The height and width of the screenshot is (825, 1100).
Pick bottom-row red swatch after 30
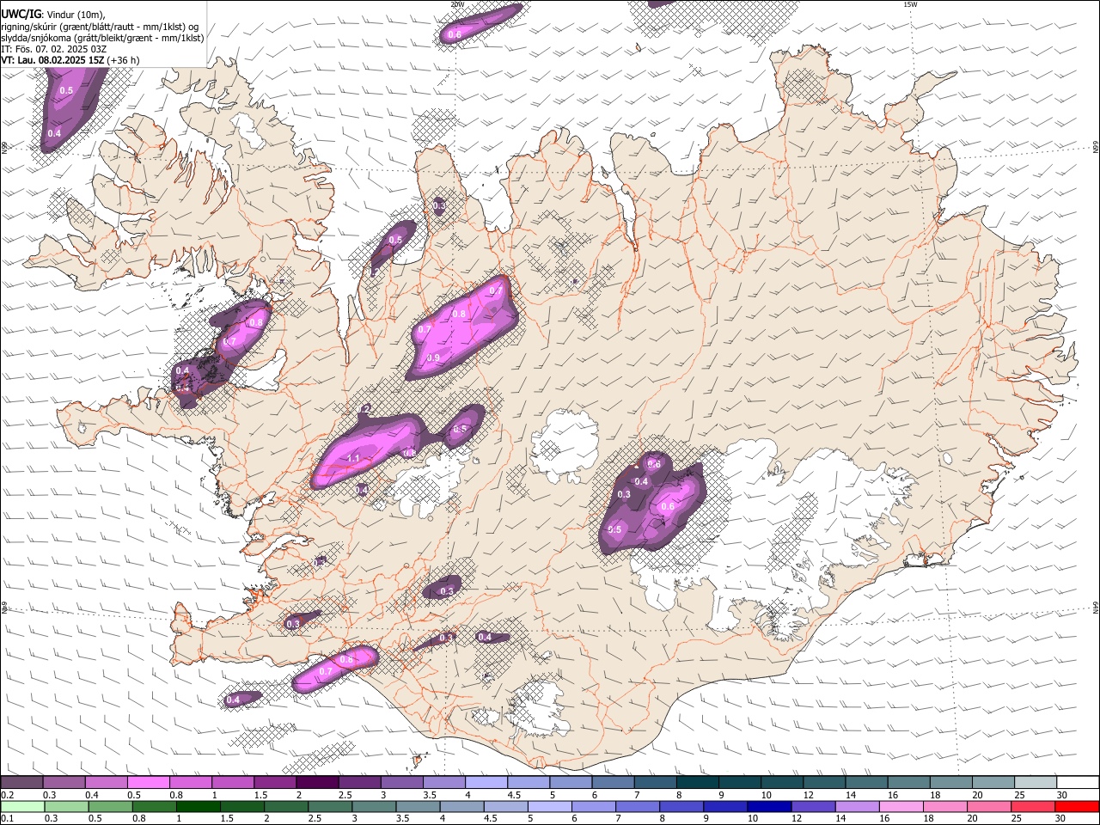click(1078, 806)
